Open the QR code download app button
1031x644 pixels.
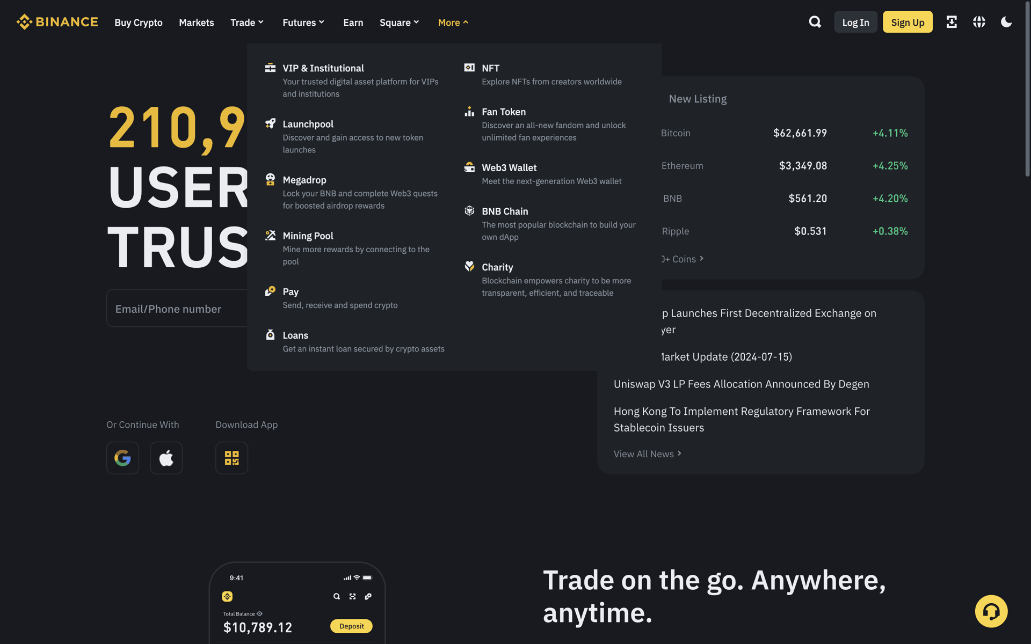click(x=231, y=458)
